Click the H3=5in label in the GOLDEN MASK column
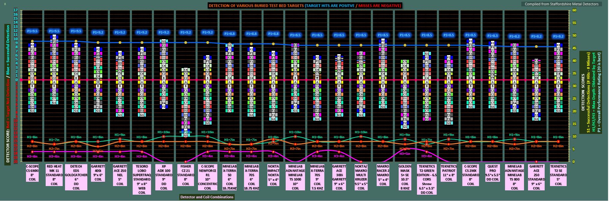 pyautogui.click(x=405, y=153)
